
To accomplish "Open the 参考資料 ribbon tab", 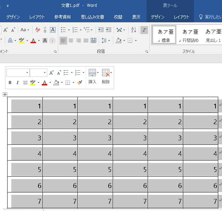I will (x=63, y=17).
